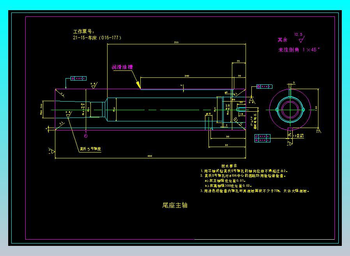
Task: Select the 其余 surface finish note
Action: pos(282,40)
